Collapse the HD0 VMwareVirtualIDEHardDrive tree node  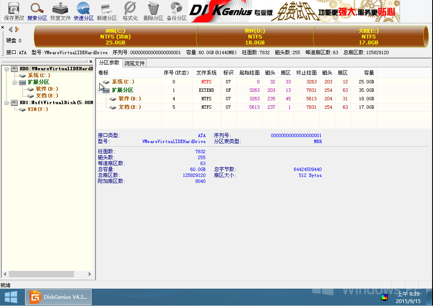coord(7,69)
